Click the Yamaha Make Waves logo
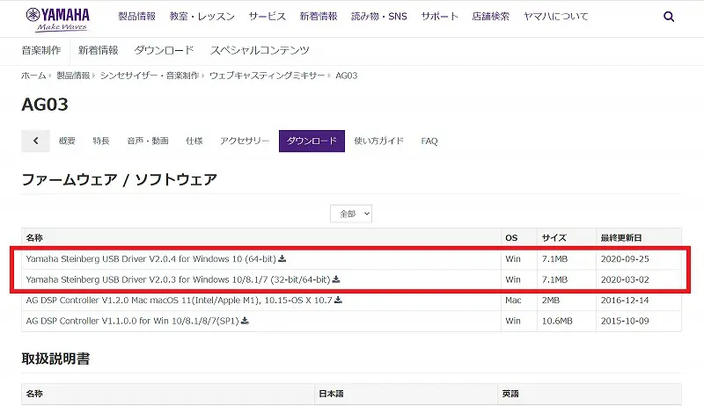This screenshot has width=704, height=406. (57, 19)
